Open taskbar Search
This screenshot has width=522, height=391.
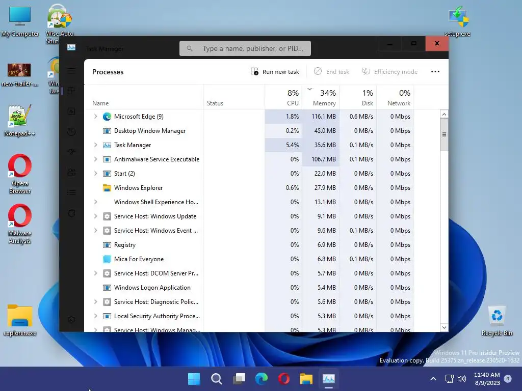(x=216, y=379)
